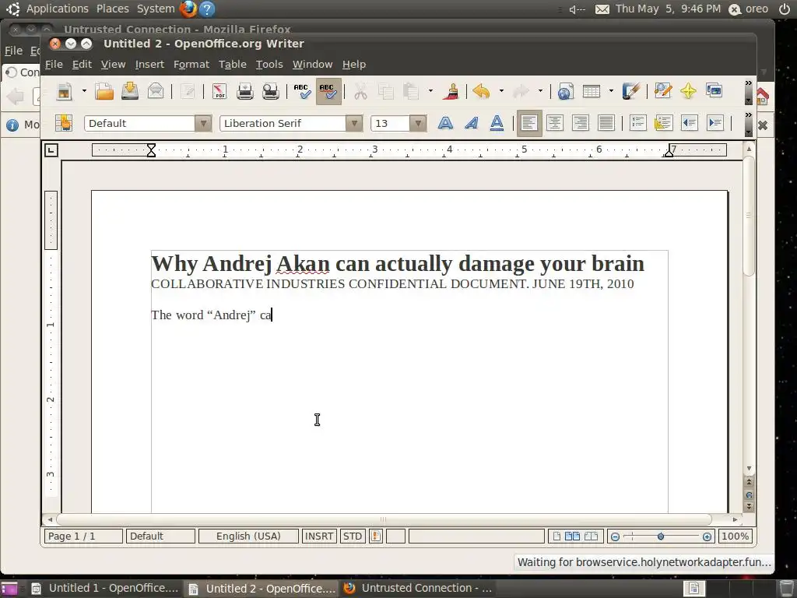Toggle Show Draw Functions icon
Screen dimensions: 797x598
(x=630, y=92)
